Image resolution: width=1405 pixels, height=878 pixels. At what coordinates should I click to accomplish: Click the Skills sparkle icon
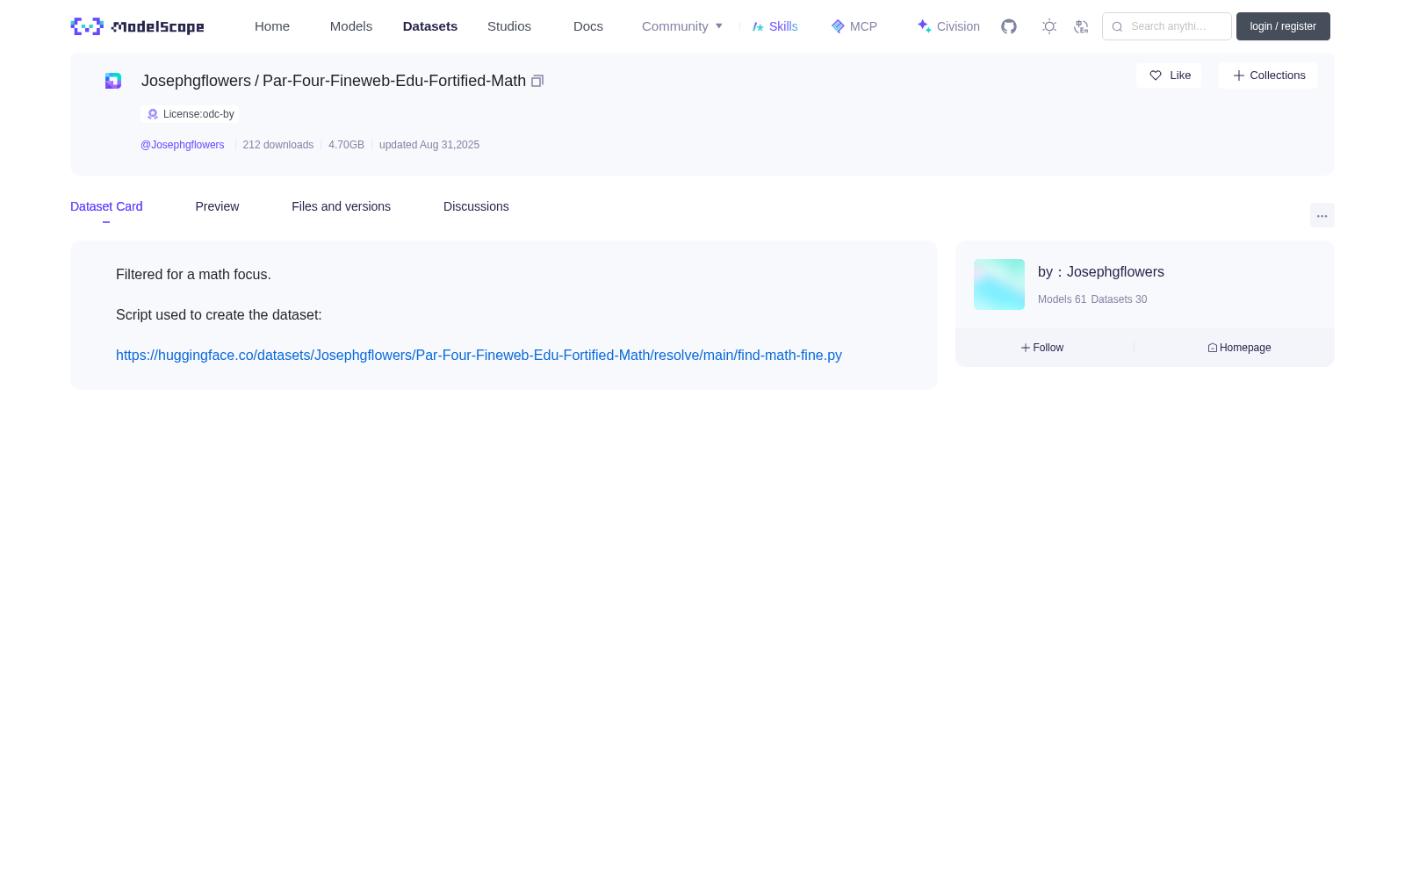click(758, 26)
